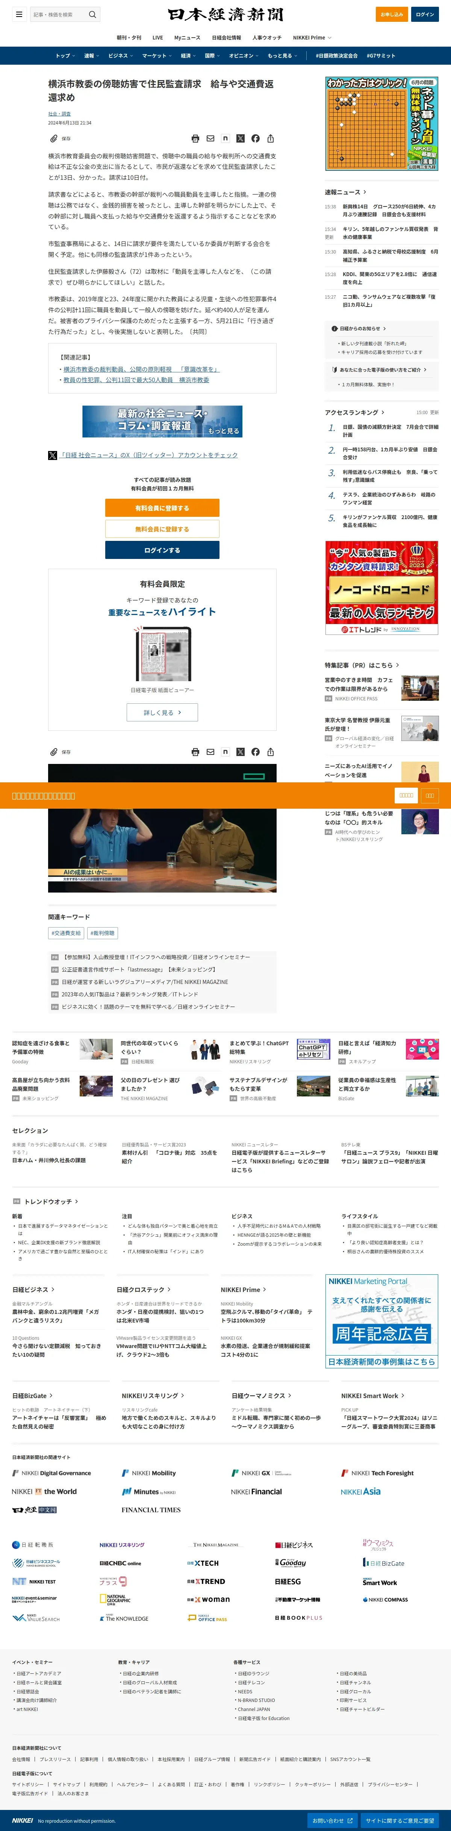Viewport: 451px width, 1831px height.
Task: Expand the 経済 navigation dropdown
Action: [x=188, y=55]
